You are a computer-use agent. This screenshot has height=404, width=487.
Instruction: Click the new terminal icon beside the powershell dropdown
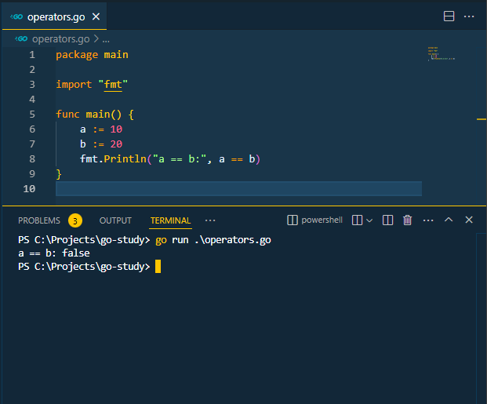[x=357, y=220]
